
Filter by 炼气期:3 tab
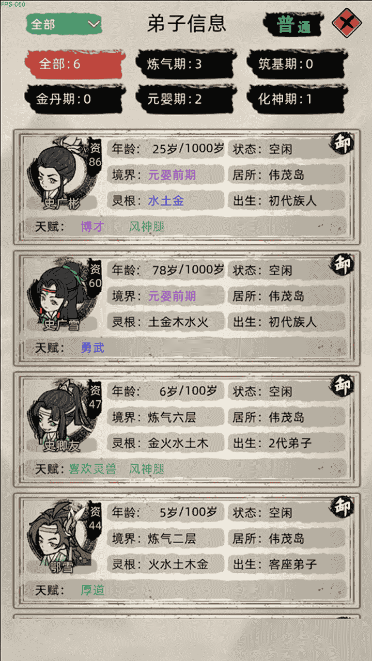[185, 64]
